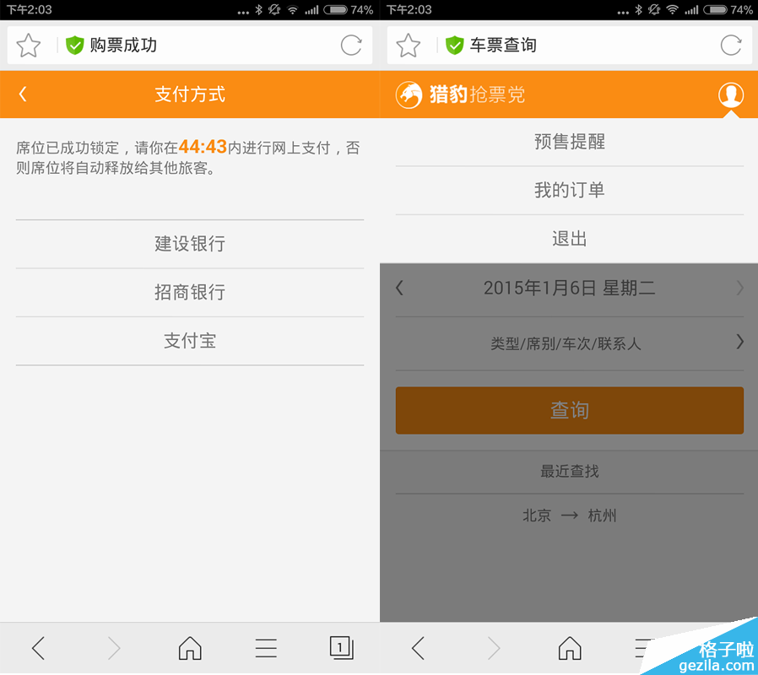Reload the 车票查询 page
The height and width of the screenshot is (675, 758).
pos(731,46)
